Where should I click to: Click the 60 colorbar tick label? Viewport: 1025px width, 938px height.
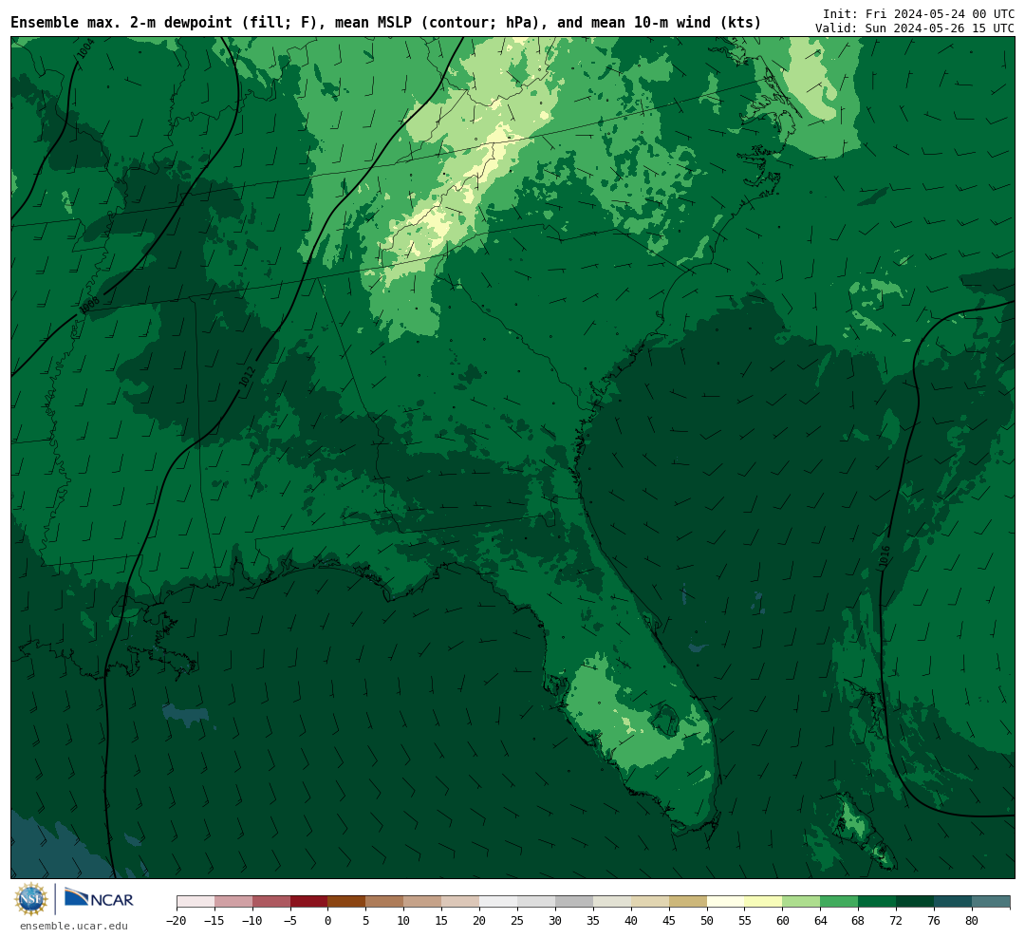783,920
